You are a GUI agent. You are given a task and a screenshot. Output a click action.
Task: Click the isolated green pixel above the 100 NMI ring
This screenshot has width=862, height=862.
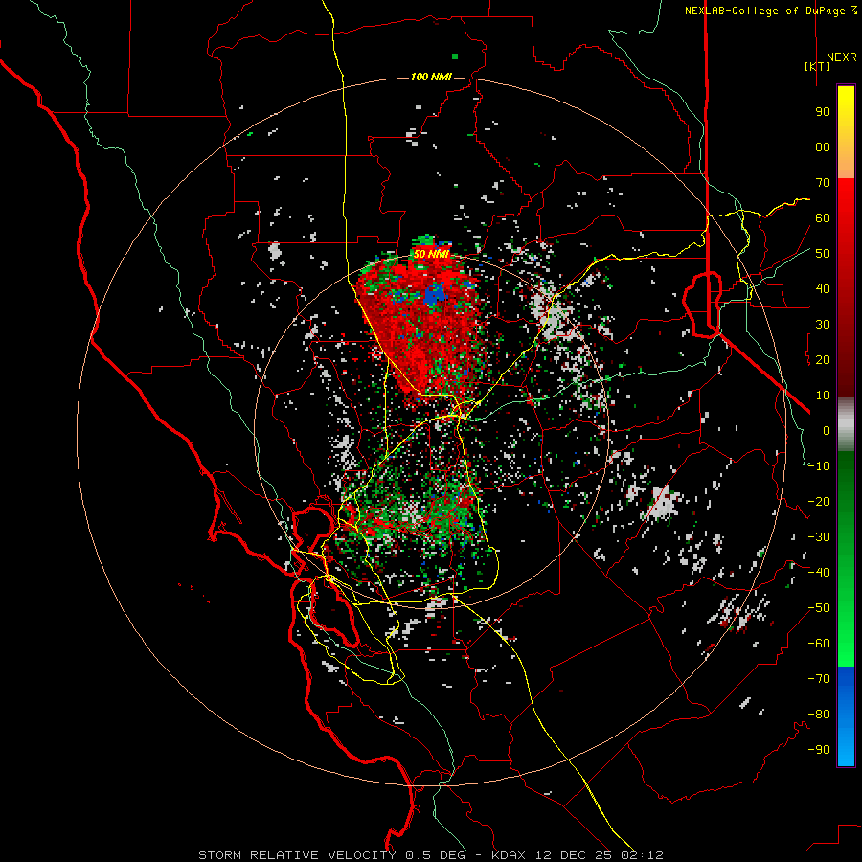pyautogui.click(x=455, y=57)
